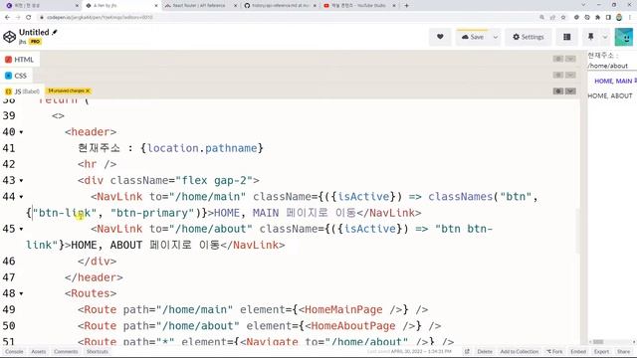The height and width of the screenshot is (358, 637).
Task: Open JS editor dropdown menu
Action: point(570,90)
